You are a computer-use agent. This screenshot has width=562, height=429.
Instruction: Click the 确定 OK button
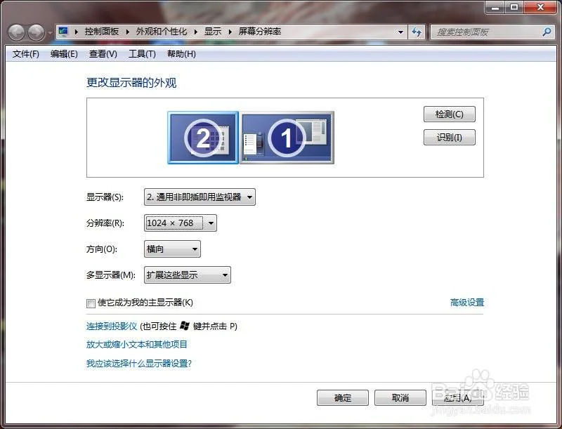click(343, 398)
